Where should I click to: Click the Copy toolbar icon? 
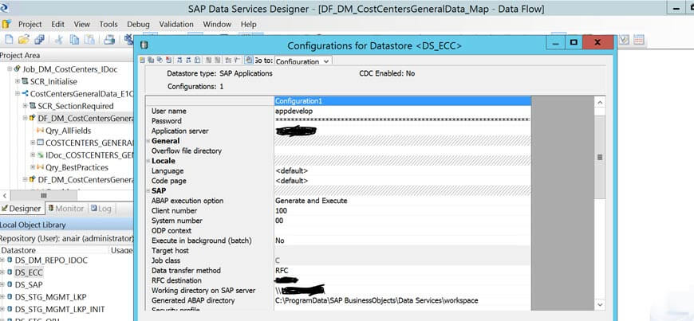coord(74,40)
